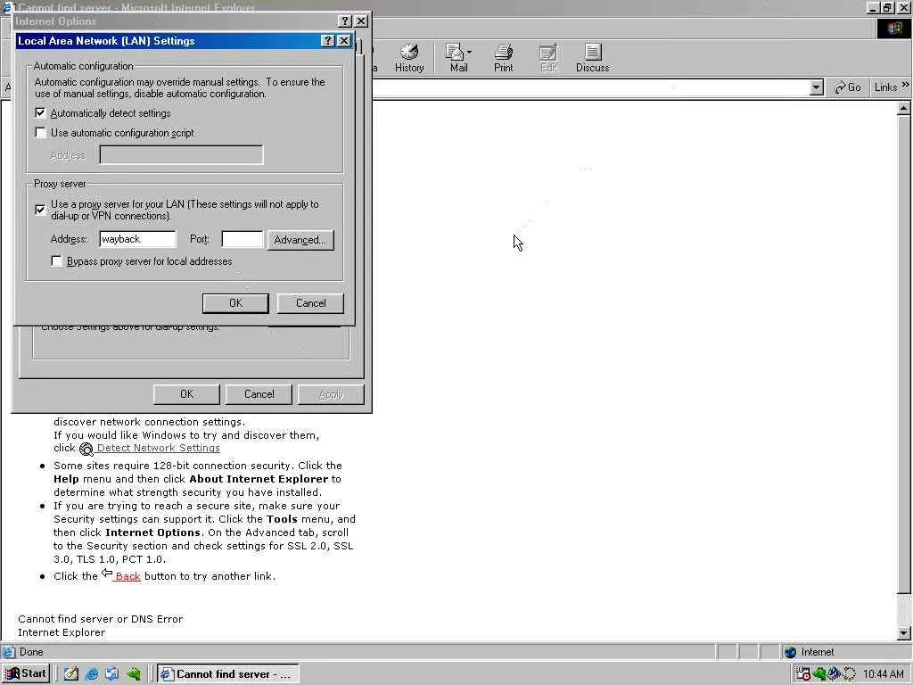
Task: Click the 'Internet Explorer' text at page bottom
Action: (62, 632)
